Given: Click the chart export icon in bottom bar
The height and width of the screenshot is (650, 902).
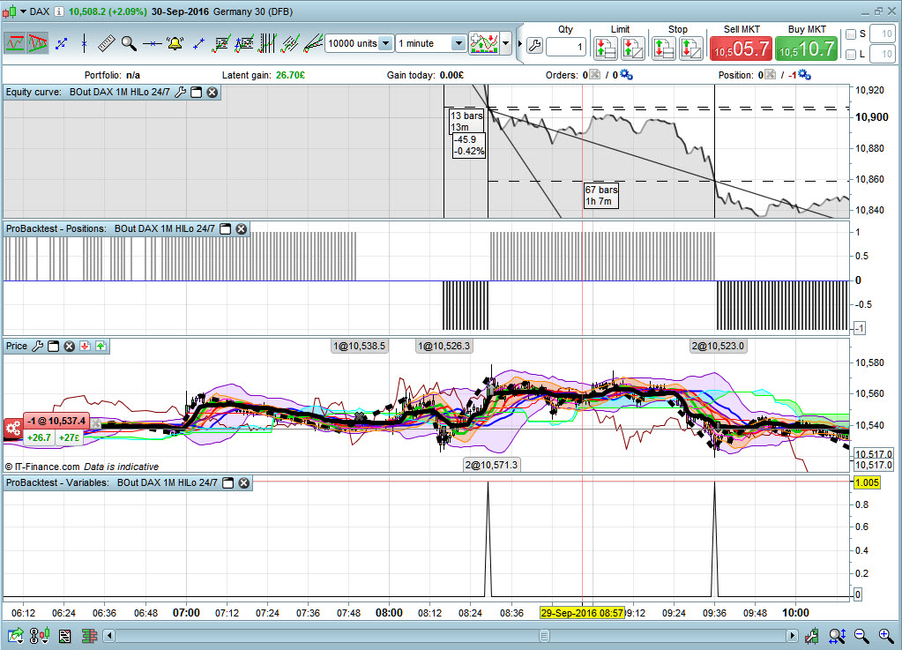Looking at the screenshot, I should [16, 636].
